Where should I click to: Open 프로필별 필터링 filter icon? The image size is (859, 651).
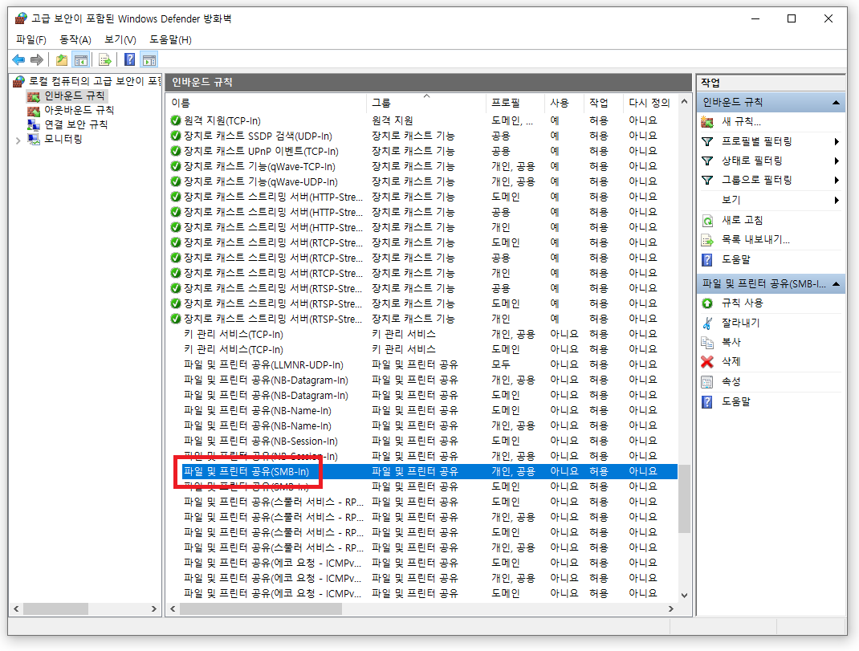[x=707, y=141]
